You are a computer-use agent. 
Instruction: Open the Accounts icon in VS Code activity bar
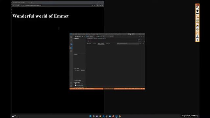[x=71, y=83]
